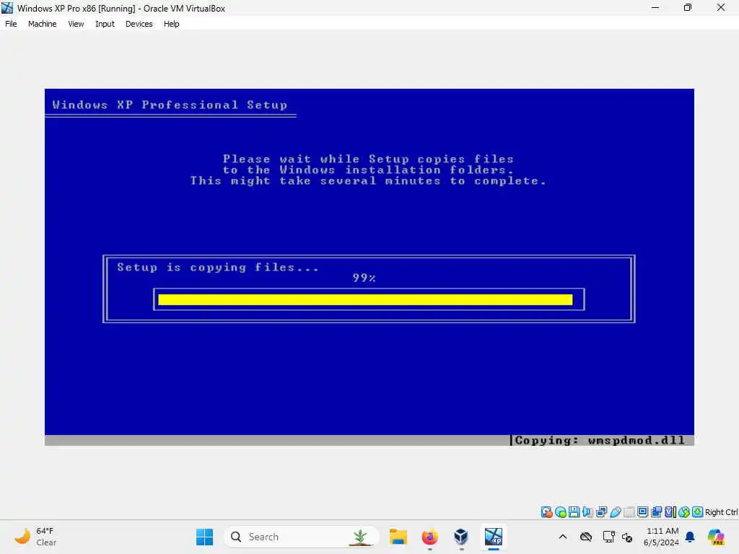Screen dimensions: 739x554
Task: Click the keyboard capture down-arrow status icon
Action: (x=698, y=512)
